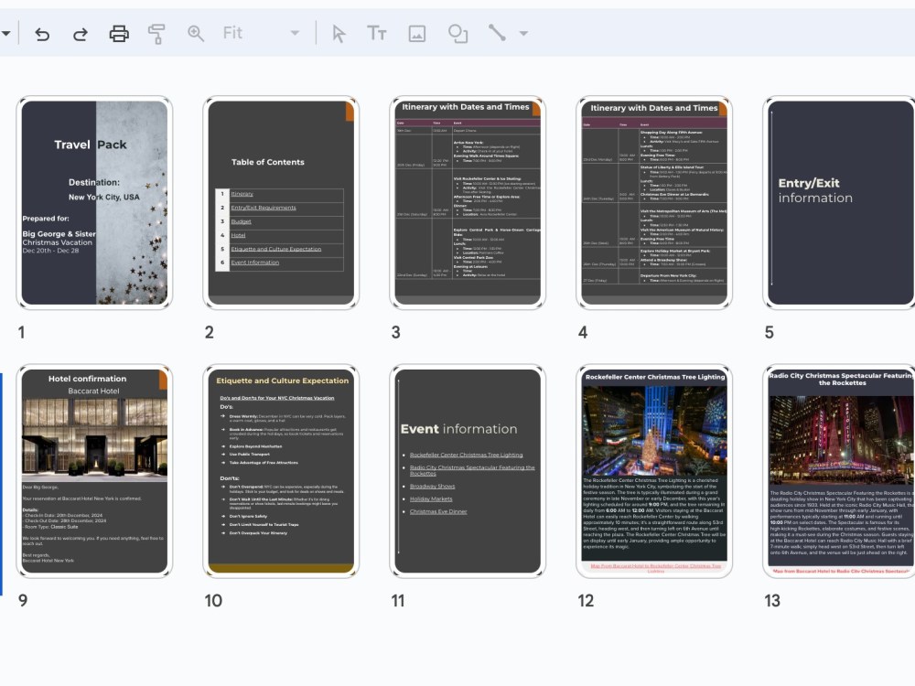Open slide 13 Radio City Christmas Spectacular
Viewport: 915px width, 686px height.
pyautogui.click(x=839, y=471)
